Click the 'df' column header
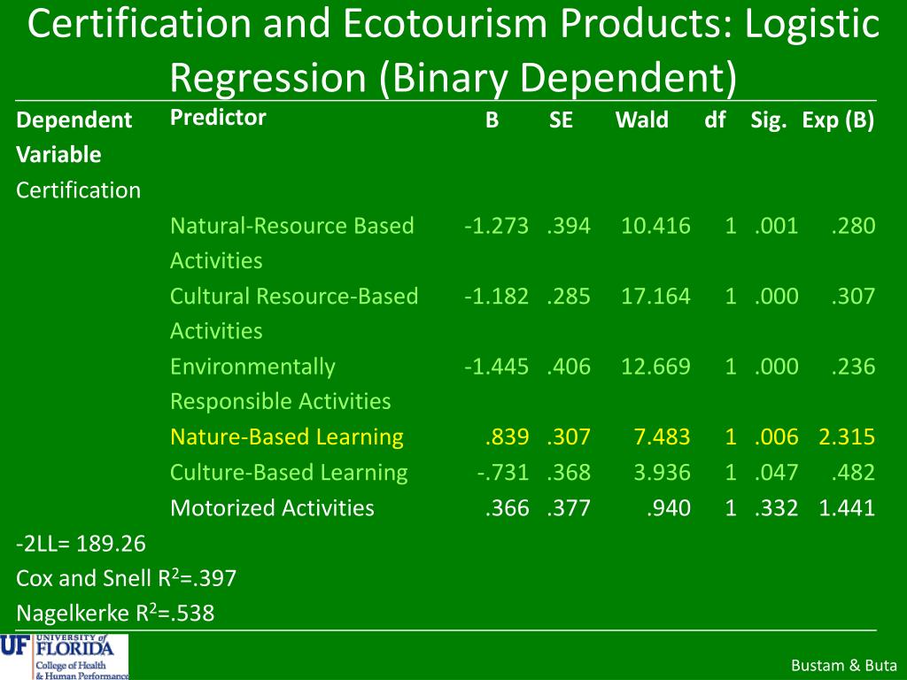The width and height of the screenshot is (907, 680). [x=715, y=120]
